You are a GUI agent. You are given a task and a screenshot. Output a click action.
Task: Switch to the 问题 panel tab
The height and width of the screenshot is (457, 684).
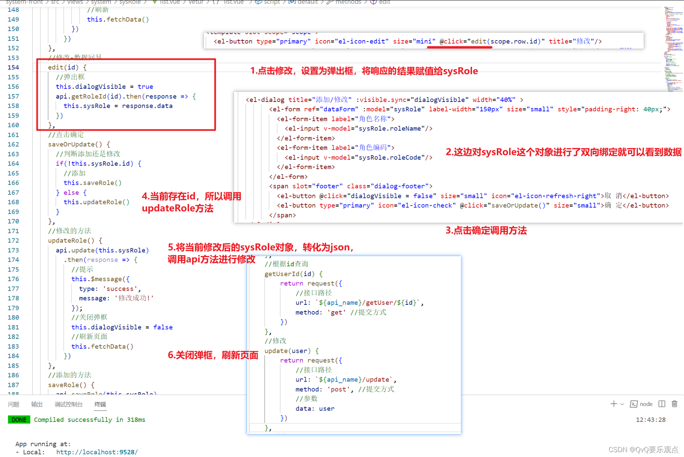pyautogui.click(x=14, y=404)
